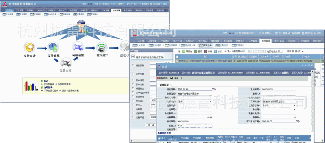Open the 发货单查询 link in the back window
The width and height of the screenshot is (325, 143).
pos(49,84)
